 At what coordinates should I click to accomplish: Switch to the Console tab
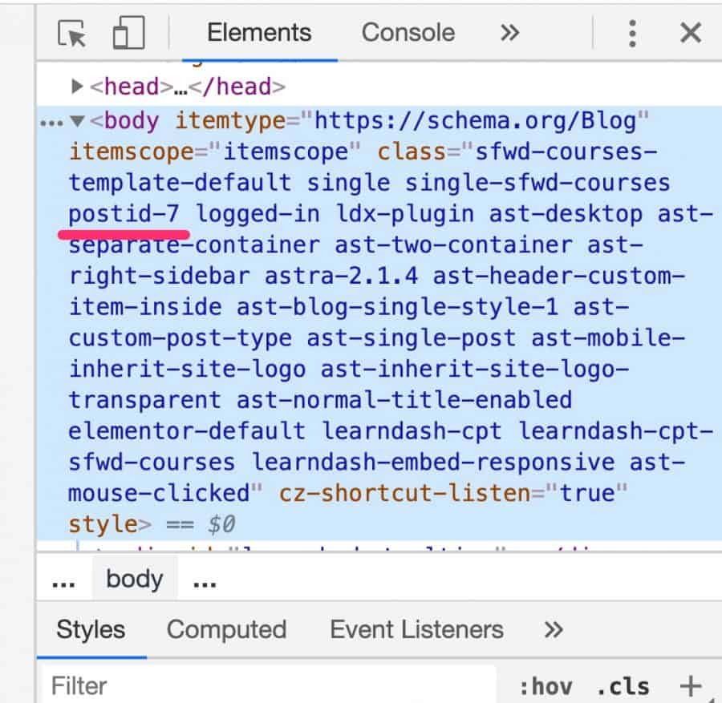click(408, 32)
